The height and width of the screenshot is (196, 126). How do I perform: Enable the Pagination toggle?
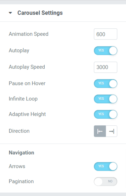[105, 181]
